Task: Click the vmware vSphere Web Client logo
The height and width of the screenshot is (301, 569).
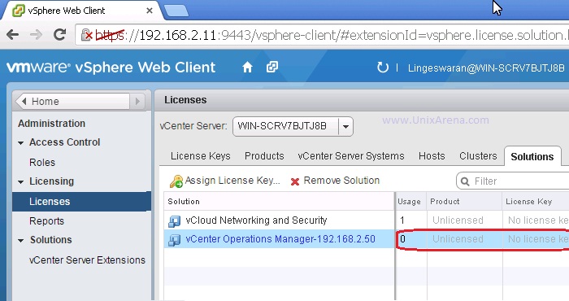Action: pos(111,68)
